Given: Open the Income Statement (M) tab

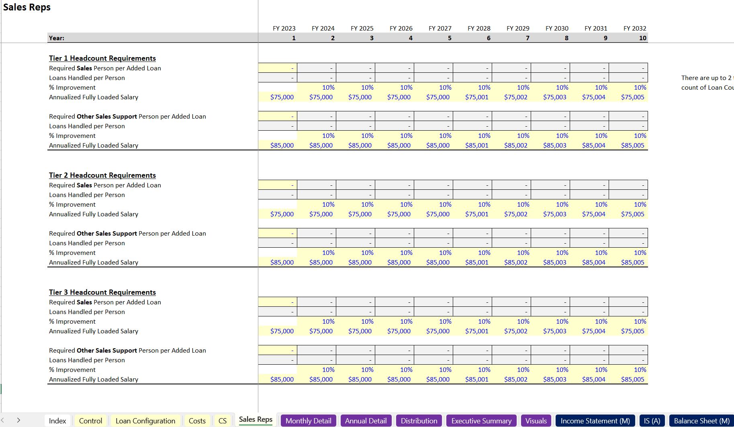Looking at the screenshot, I should [x=595, y=421].
